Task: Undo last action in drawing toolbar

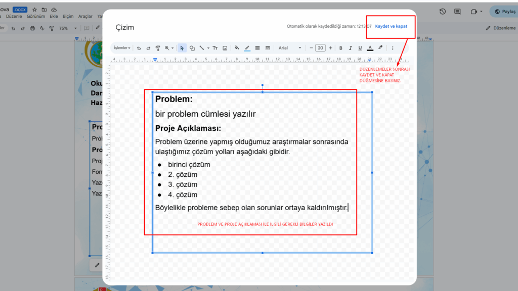Action: [139, 48]
